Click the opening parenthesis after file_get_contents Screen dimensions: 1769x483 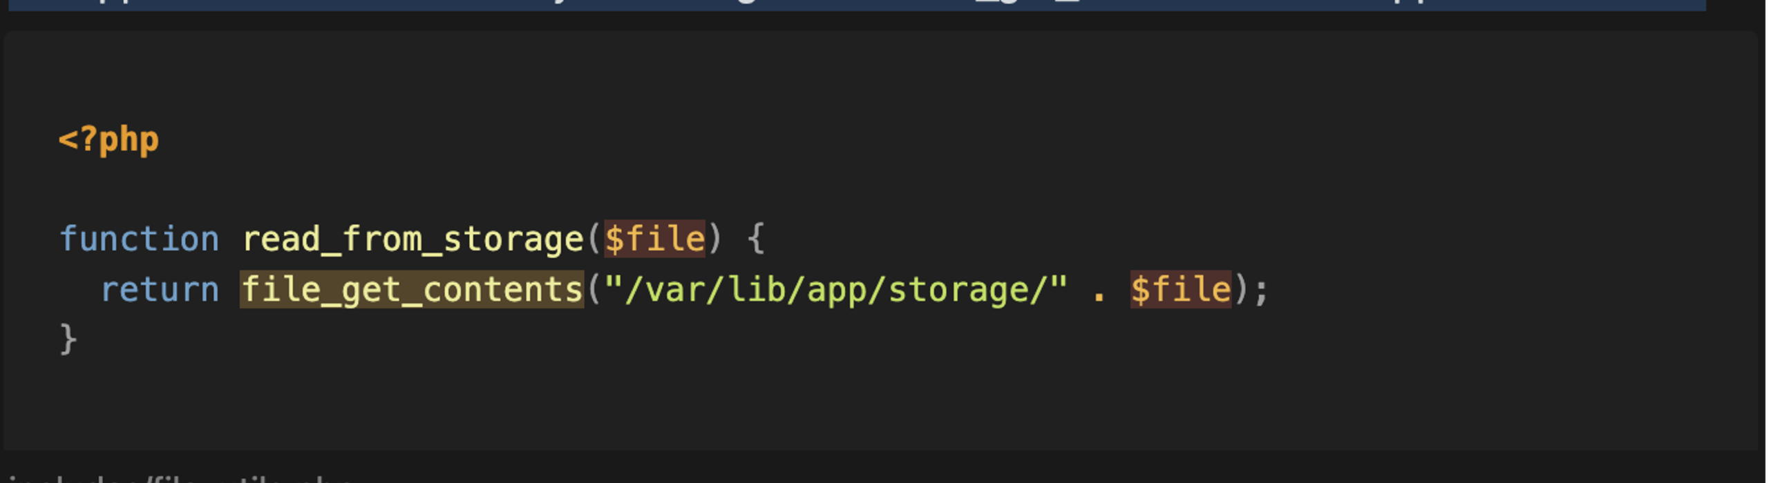(594, 289)
